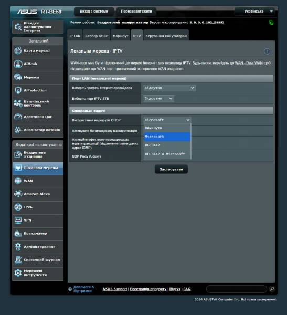This screenshot has width=287, height=315.
Task: Open the AiMesh sidebar icon
Action: (x=18, y=64)
